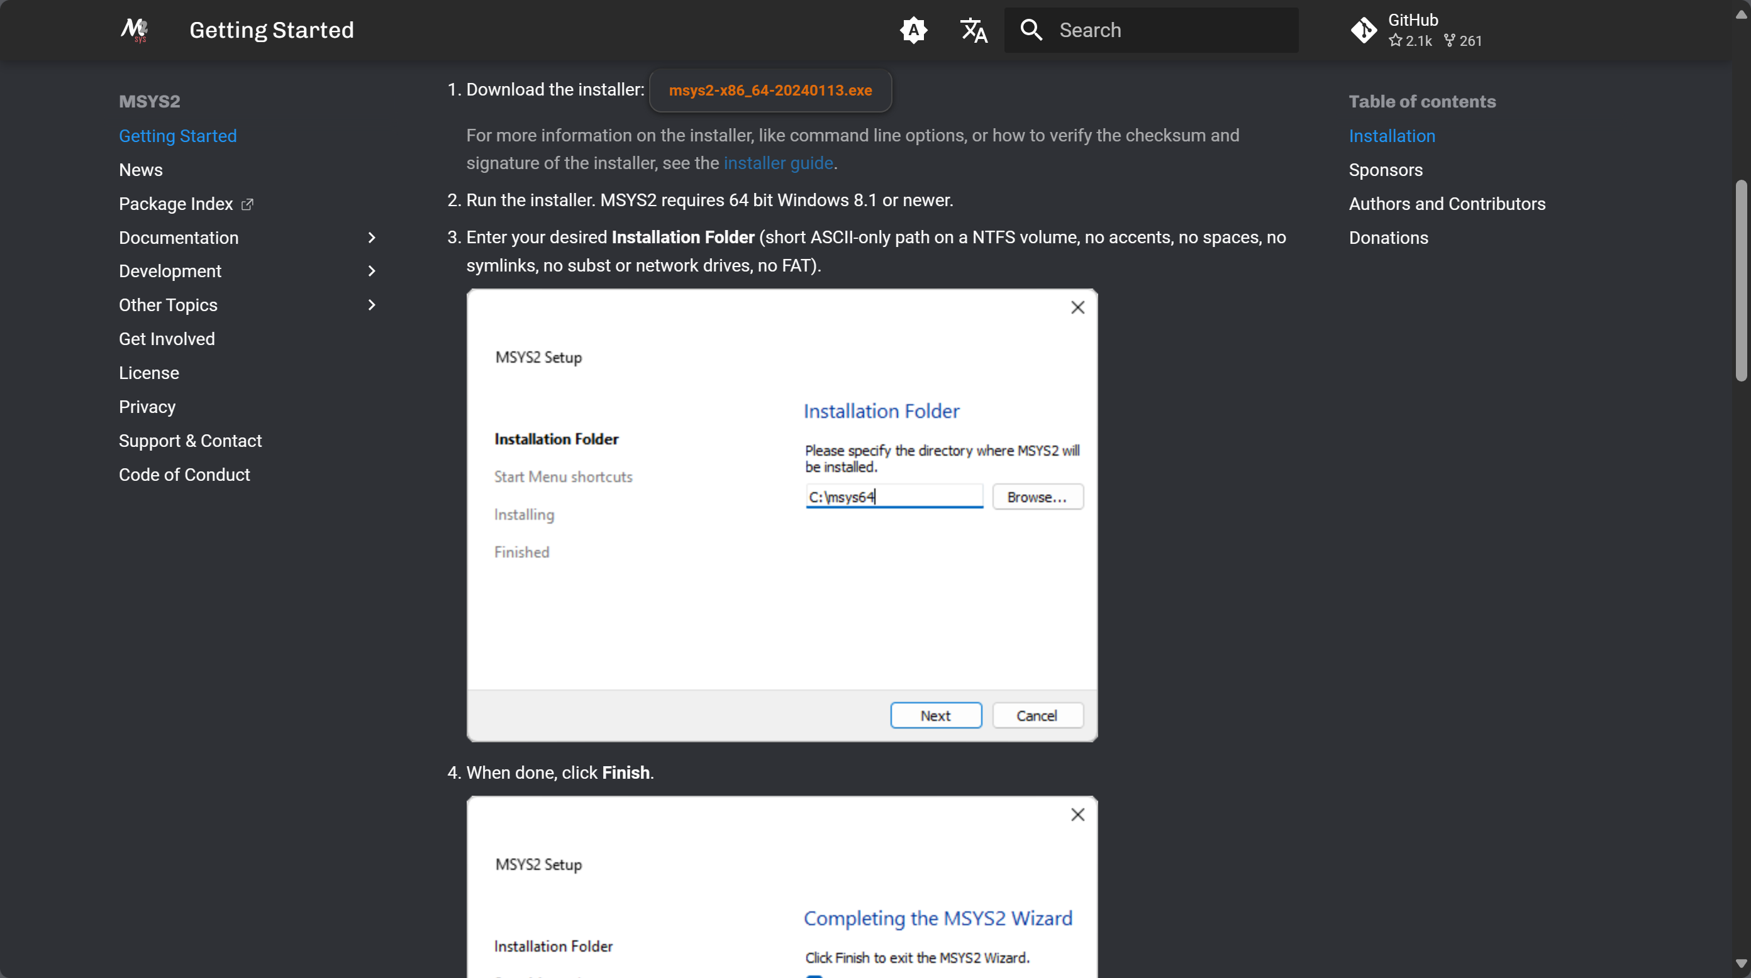Click the Installation Folder setup screenshot
The height and width of the screenshot is (978, 1751).
[x=782, y=515]
